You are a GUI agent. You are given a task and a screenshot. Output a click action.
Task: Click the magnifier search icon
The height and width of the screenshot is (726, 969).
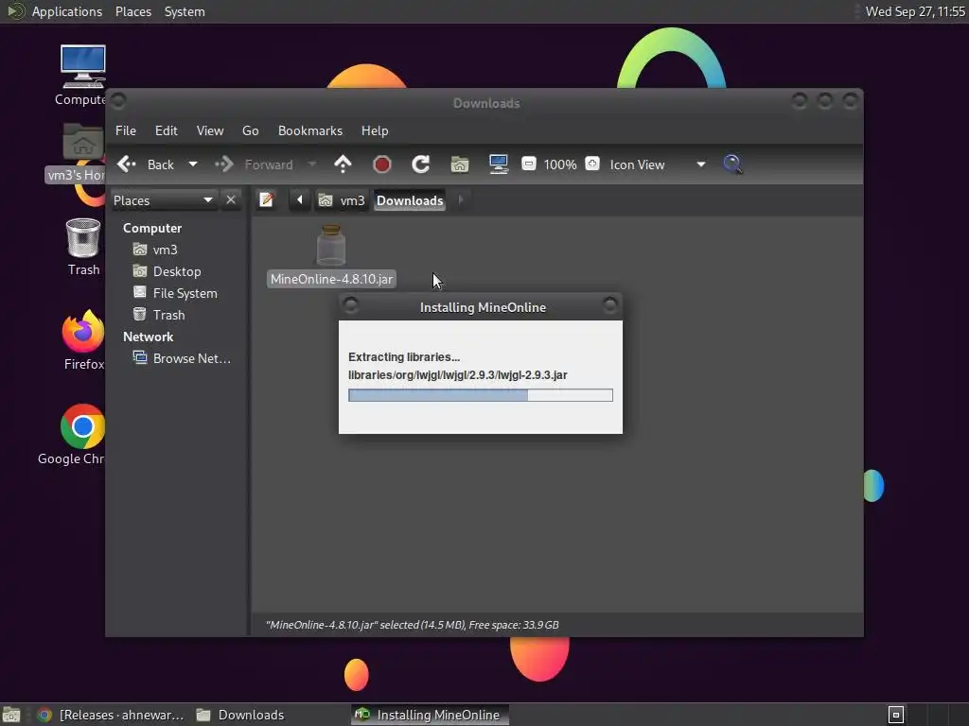(x=733, y=164)
